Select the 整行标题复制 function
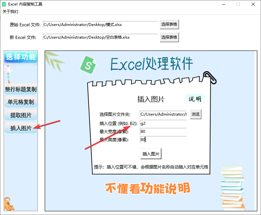Viewport: 261px width, 215px height. point(21,89)
